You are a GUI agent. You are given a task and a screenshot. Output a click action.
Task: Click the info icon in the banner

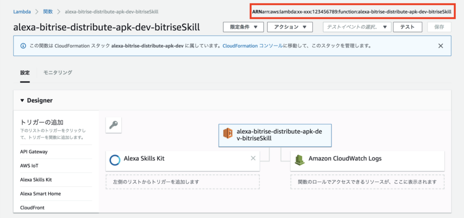(23, 46)
